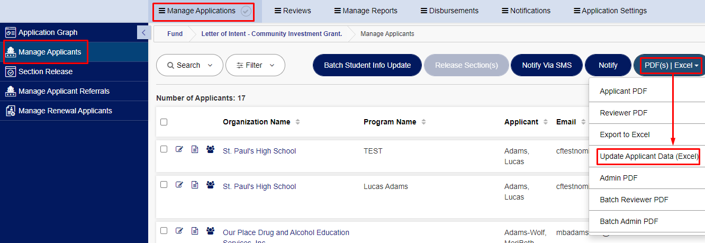Click Manage Applicants breadcrumb text
This screenshot has width=705, height=243.
pos(387,33)
